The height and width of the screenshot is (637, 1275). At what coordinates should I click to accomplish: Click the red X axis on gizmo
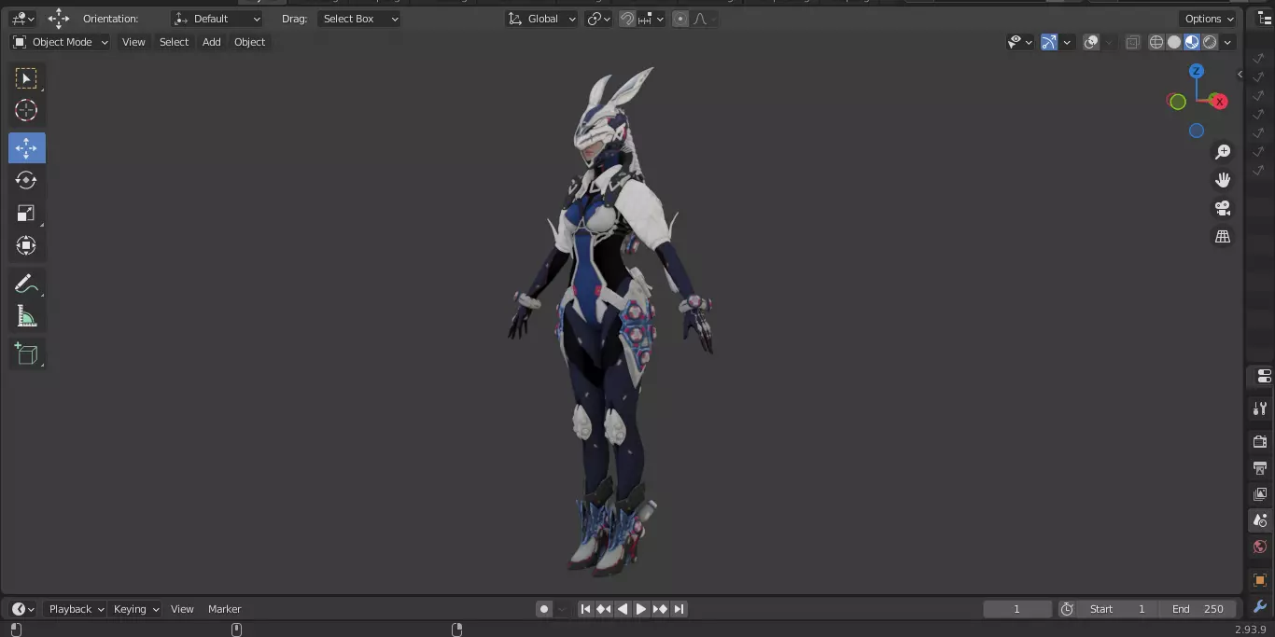click(x=1219, y=102)
